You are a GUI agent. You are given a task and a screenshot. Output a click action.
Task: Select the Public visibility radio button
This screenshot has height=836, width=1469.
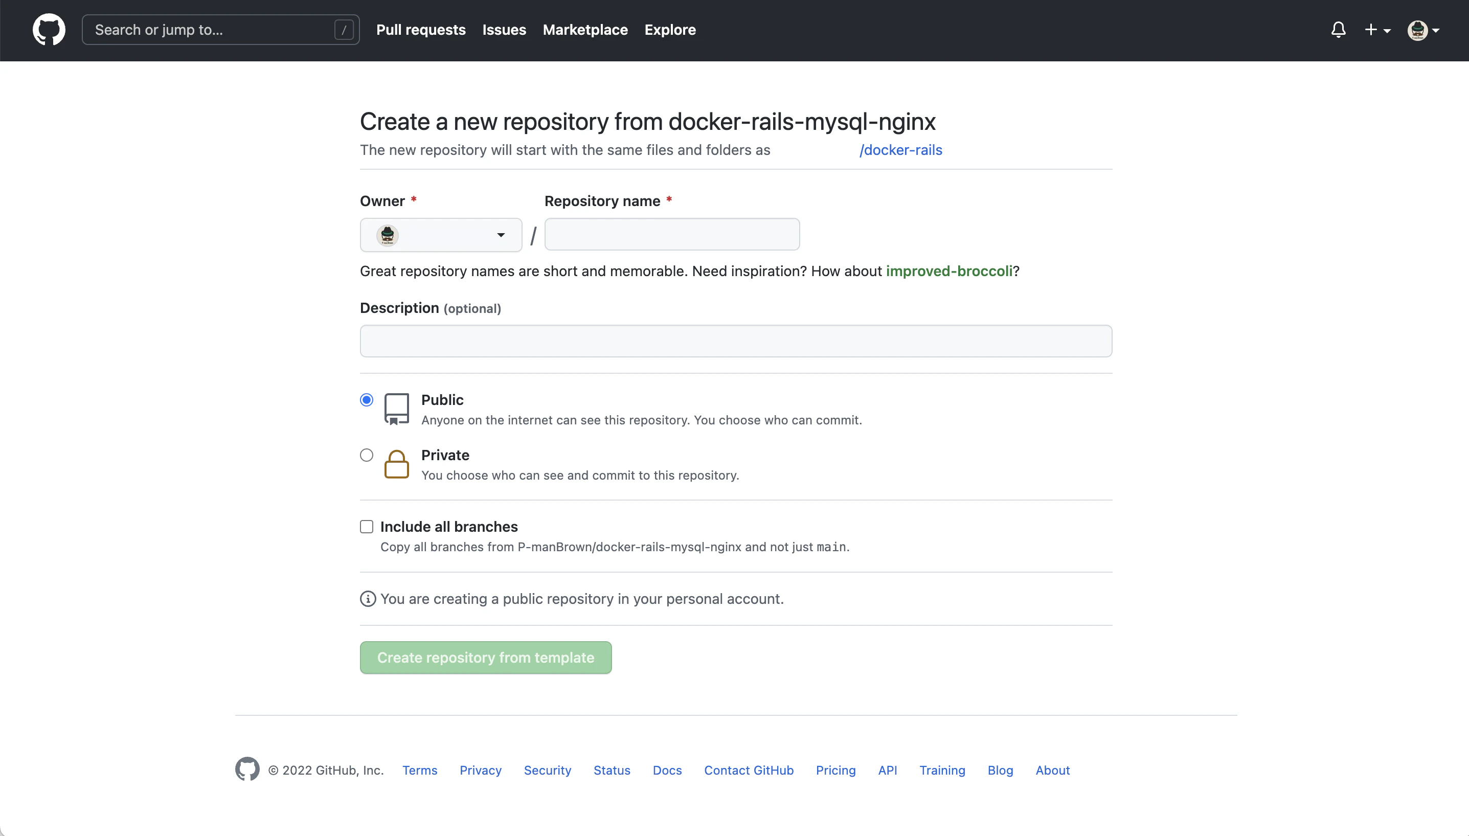367,400
